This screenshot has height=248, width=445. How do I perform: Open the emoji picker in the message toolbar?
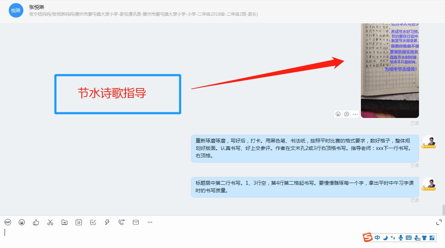click(22, 222)
